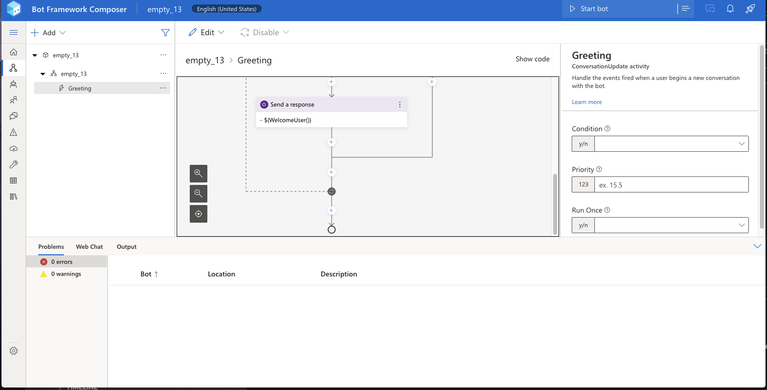This screenshot has height=390, width=767.
Task: Open Package manager library icon in sidebar
Action: (x=14, y=197)
